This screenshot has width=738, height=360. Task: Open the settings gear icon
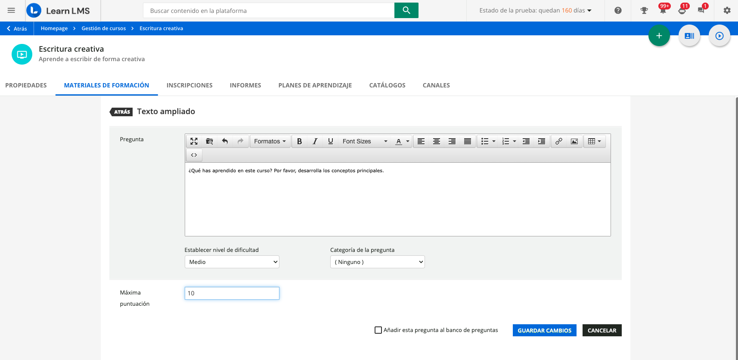pos(727,10)
